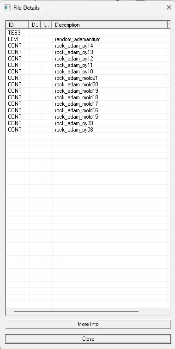Select the TES3 row

[88, 33]
